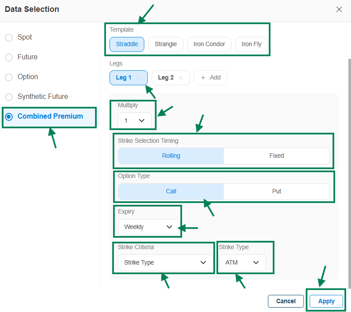Set Strike Selection Timing to Fixed

tap(277, 156)
